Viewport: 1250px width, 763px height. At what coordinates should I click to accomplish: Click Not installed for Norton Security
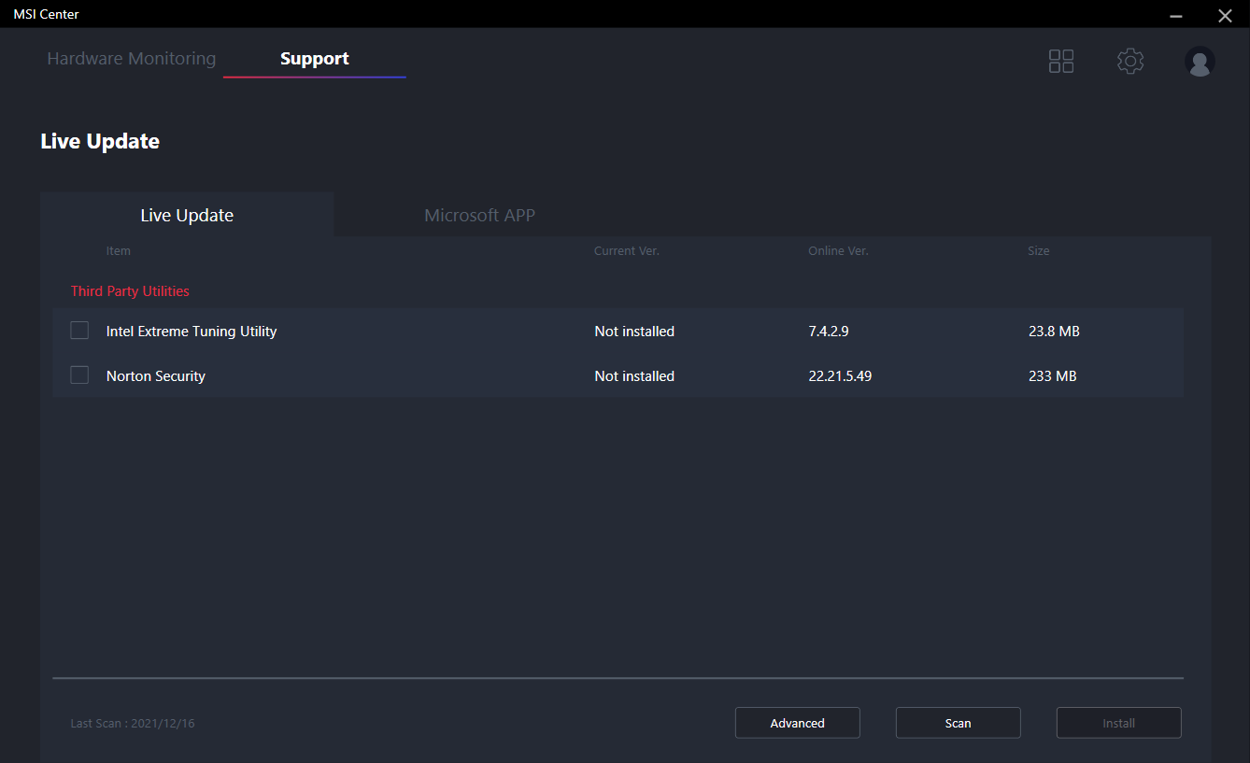[x=634, y=376]
